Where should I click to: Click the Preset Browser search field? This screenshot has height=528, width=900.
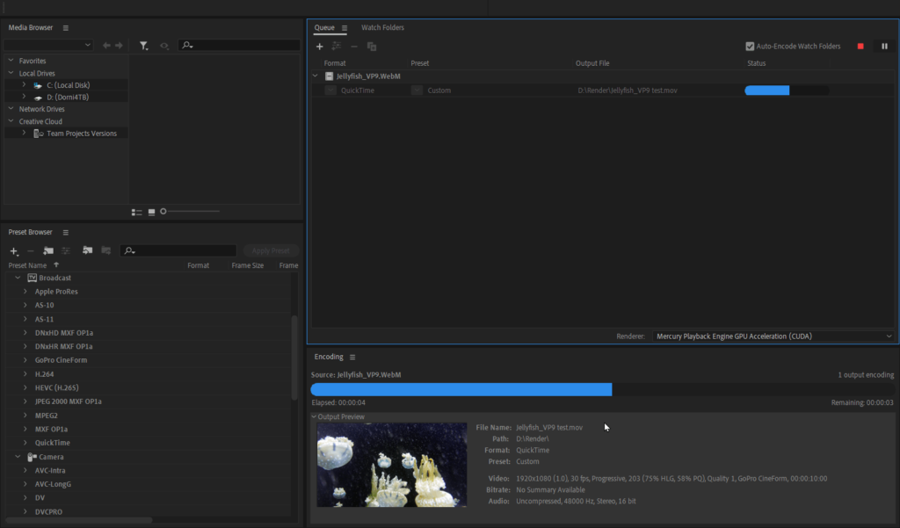click(x=185, y=251)
